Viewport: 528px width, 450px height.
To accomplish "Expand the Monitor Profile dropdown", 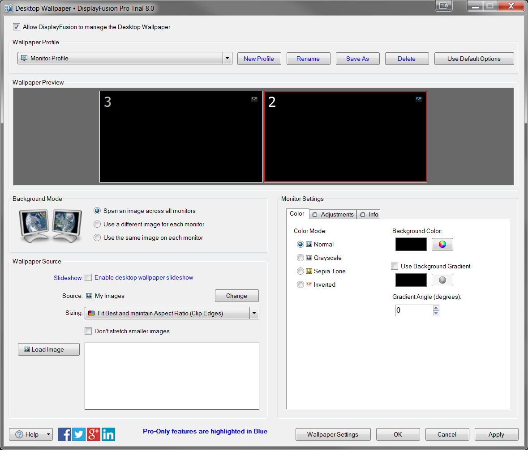I will coord(227,58).
